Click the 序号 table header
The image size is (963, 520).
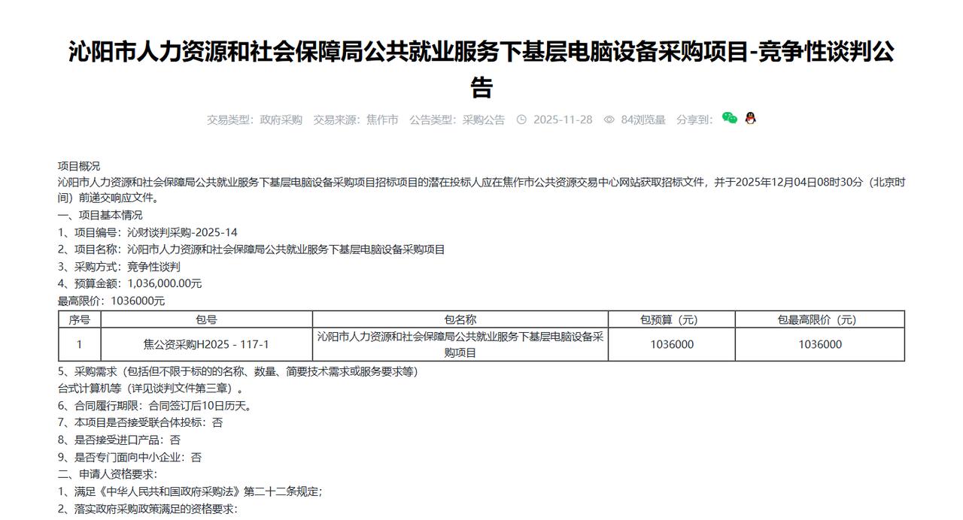(79, 319)
